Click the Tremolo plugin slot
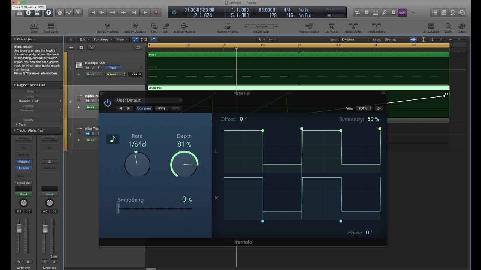 [x=23, y=168]
